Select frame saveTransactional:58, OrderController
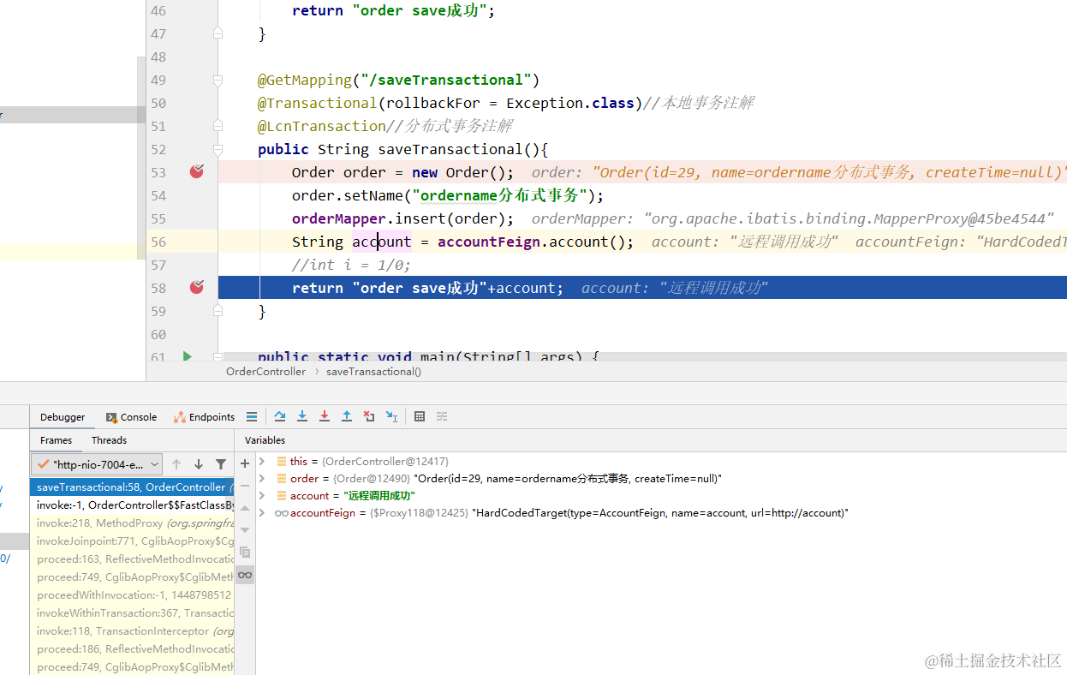Viewport: 1067px width, 675px height. click(x=132, y=487)
